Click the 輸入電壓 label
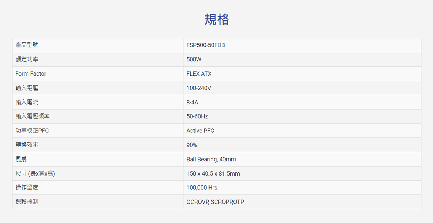433x223 pixels. pyautogui.click(x=27, y=88)
